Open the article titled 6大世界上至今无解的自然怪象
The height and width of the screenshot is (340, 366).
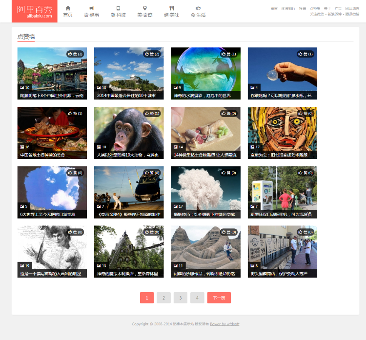[48, 214]
